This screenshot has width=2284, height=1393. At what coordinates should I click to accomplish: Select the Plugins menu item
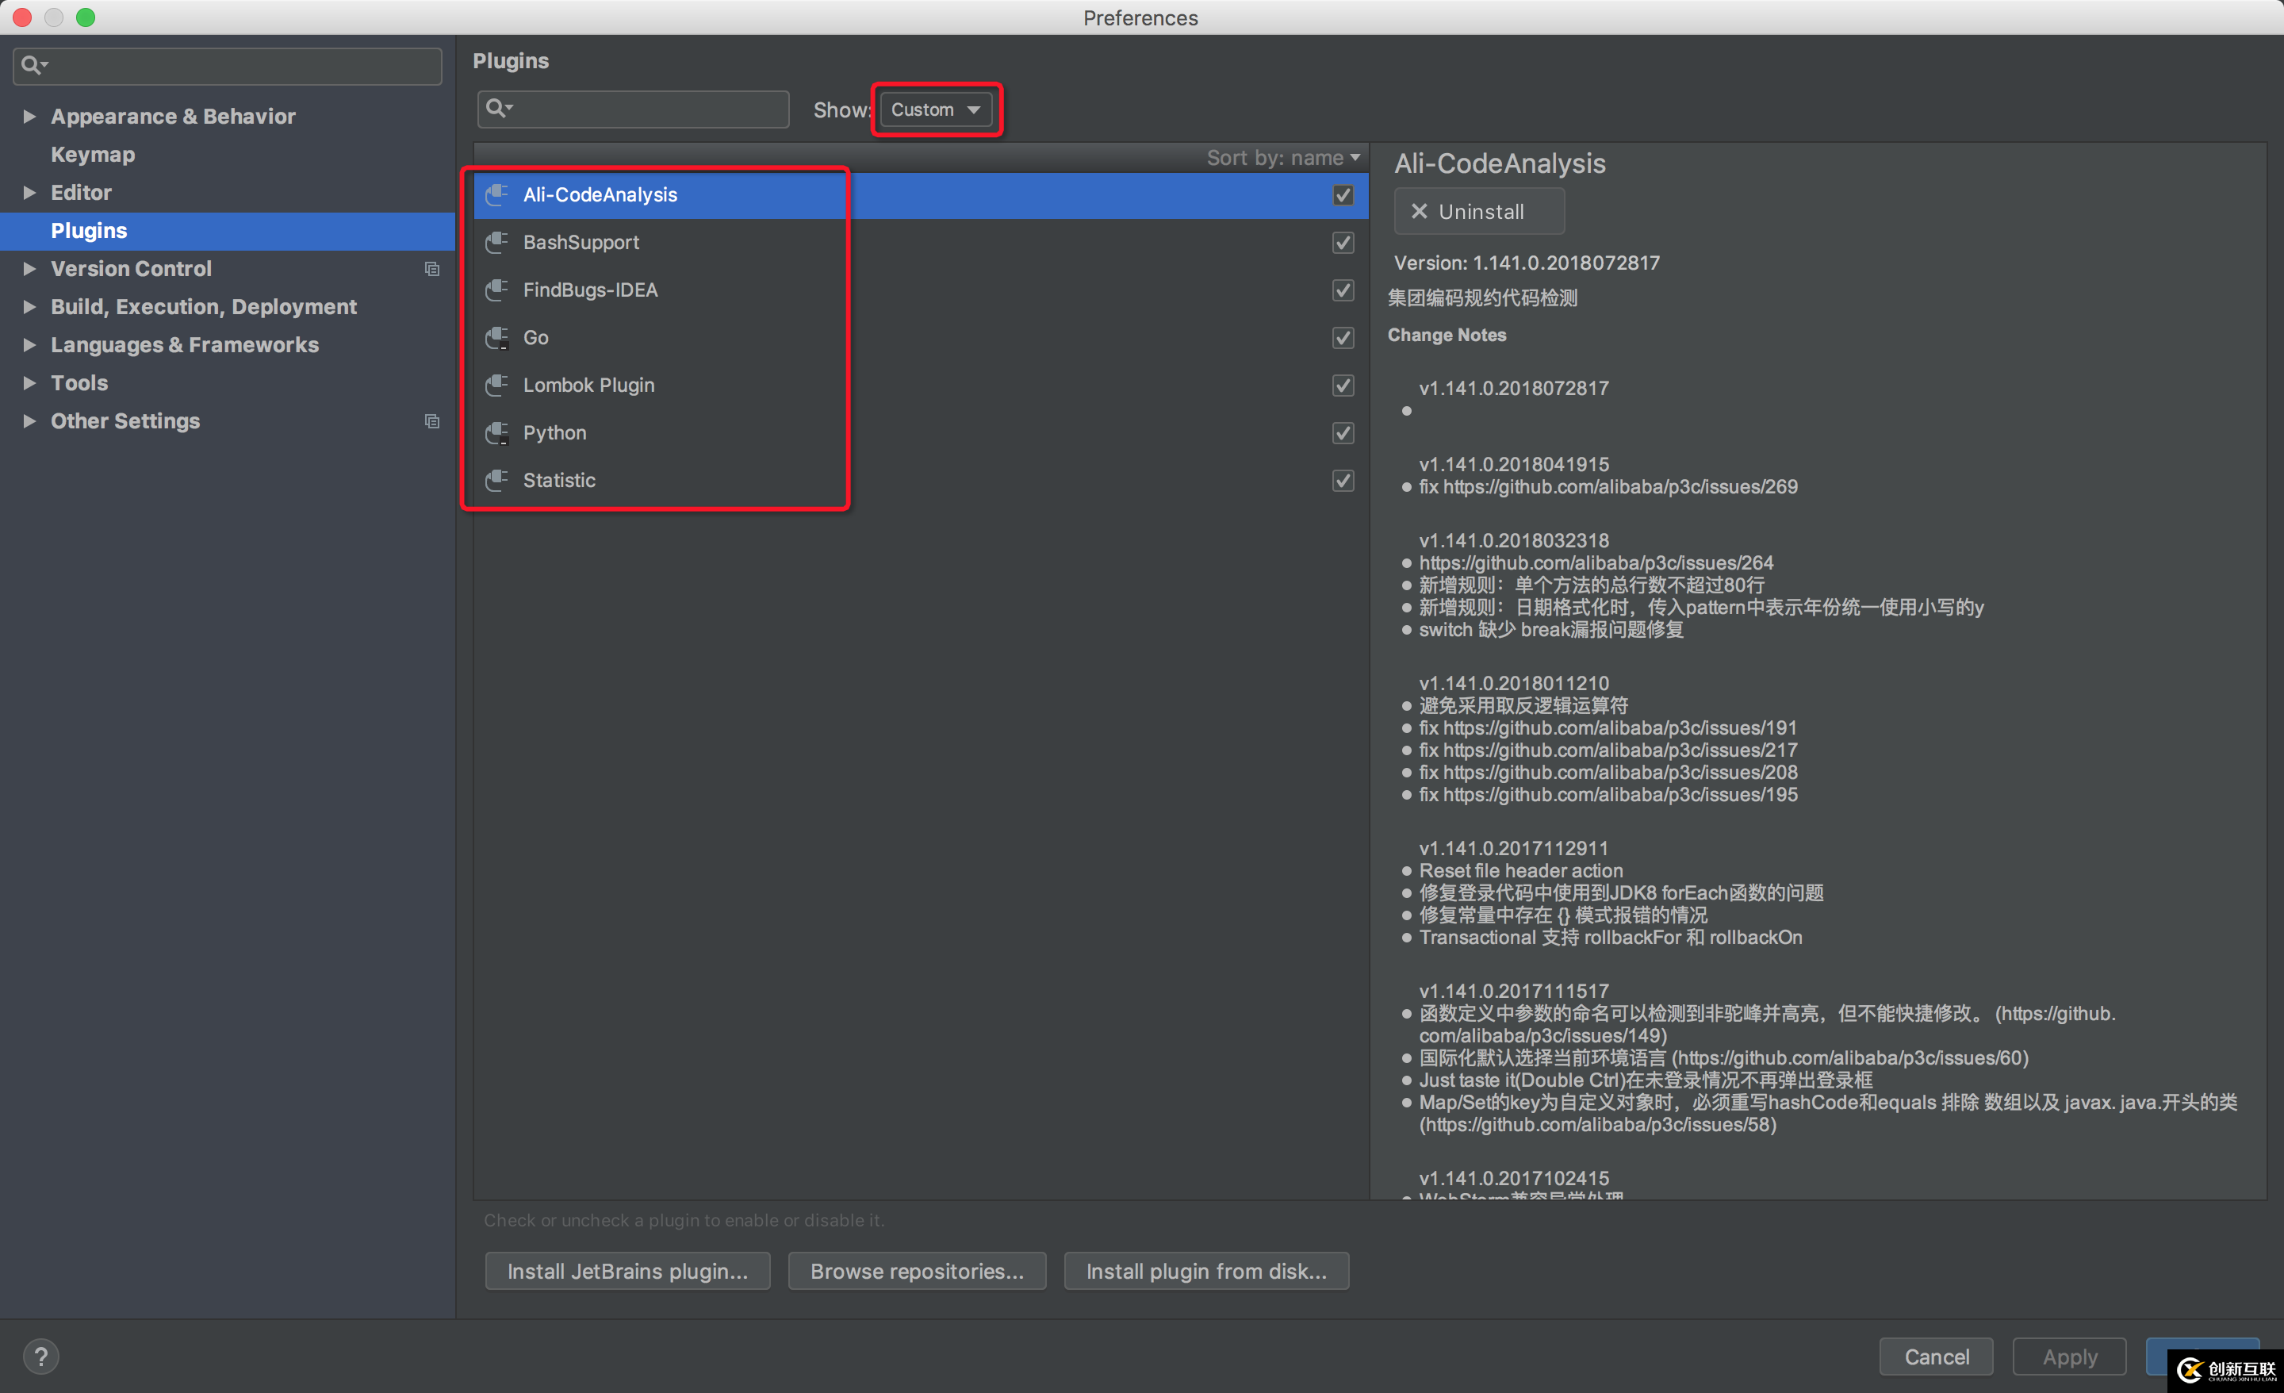tap(86, 230)
